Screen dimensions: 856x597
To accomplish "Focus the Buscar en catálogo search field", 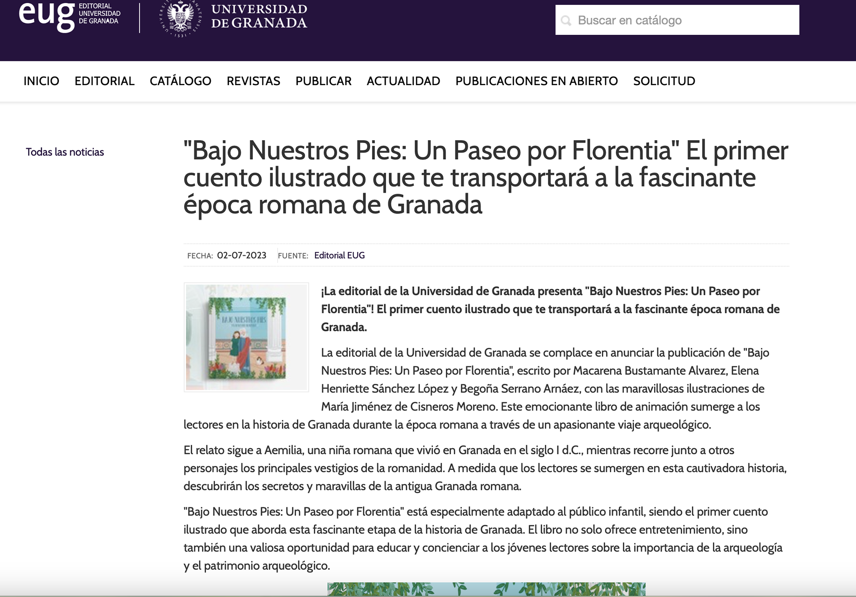I will click(677, 20).
